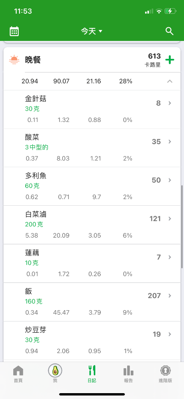Add food with green plus icon
The width and height of the screenshot is (184, 399).
pos(170,60)
